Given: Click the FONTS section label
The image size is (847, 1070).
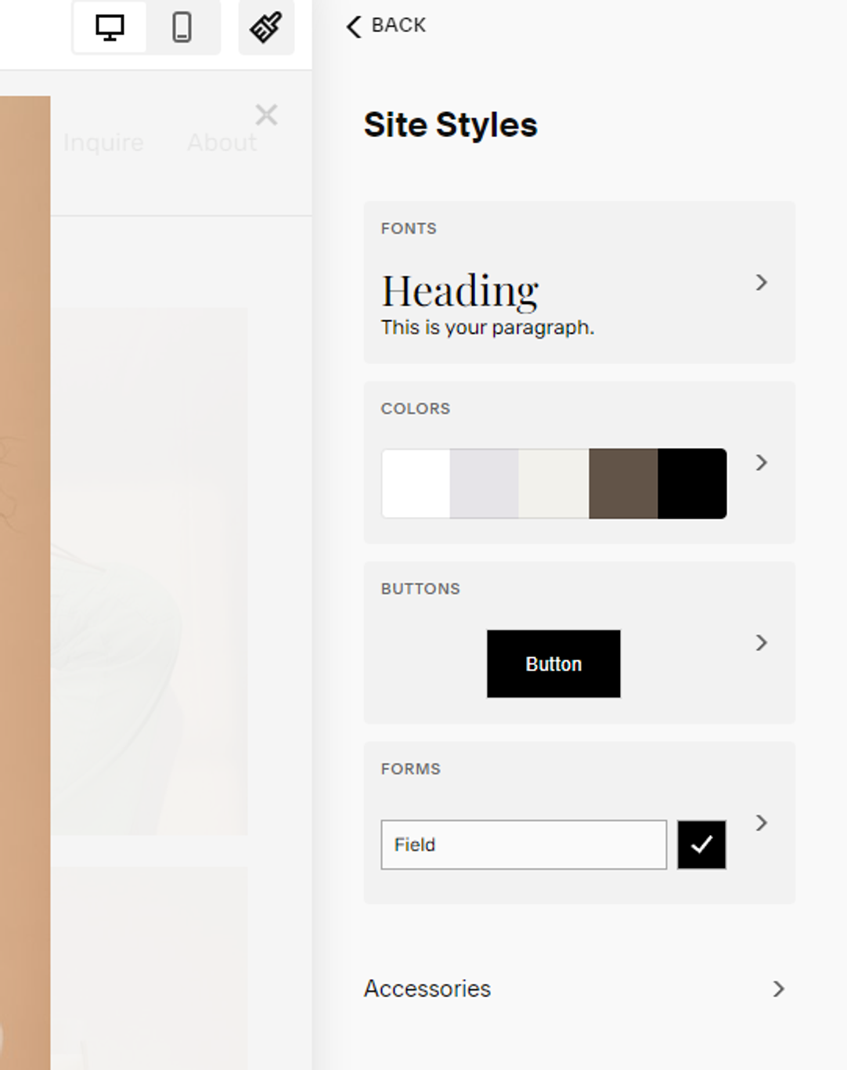Looking at the screenshot, I should [x=409, y=229].
